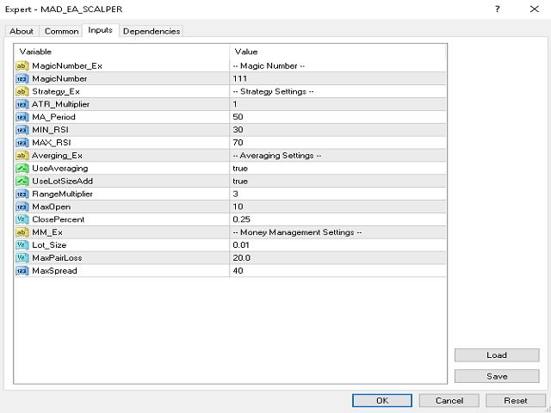Edit the MAX_RSI value 70
The height and width of the screenshot is (413, 551).
(x=337, y=143)
